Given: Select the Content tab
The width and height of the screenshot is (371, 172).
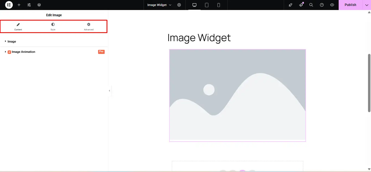Looking at the screenshot, I should [18, 27].
